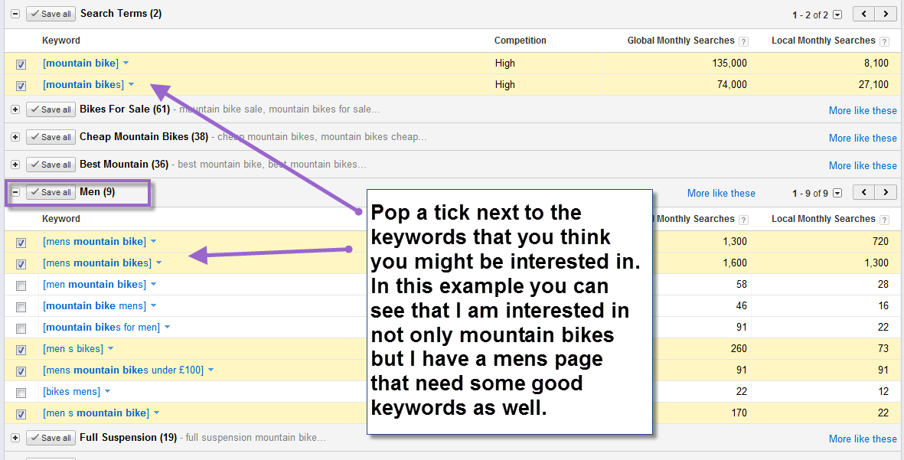Viewport: 904px width, 460px height.
Task: Collapse the Search Terms section
Action: pos(15,14)
